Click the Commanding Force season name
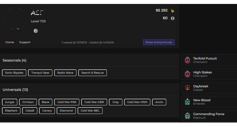Image resolution: width=237 pixels, height=127 pixels. point(209,114)
